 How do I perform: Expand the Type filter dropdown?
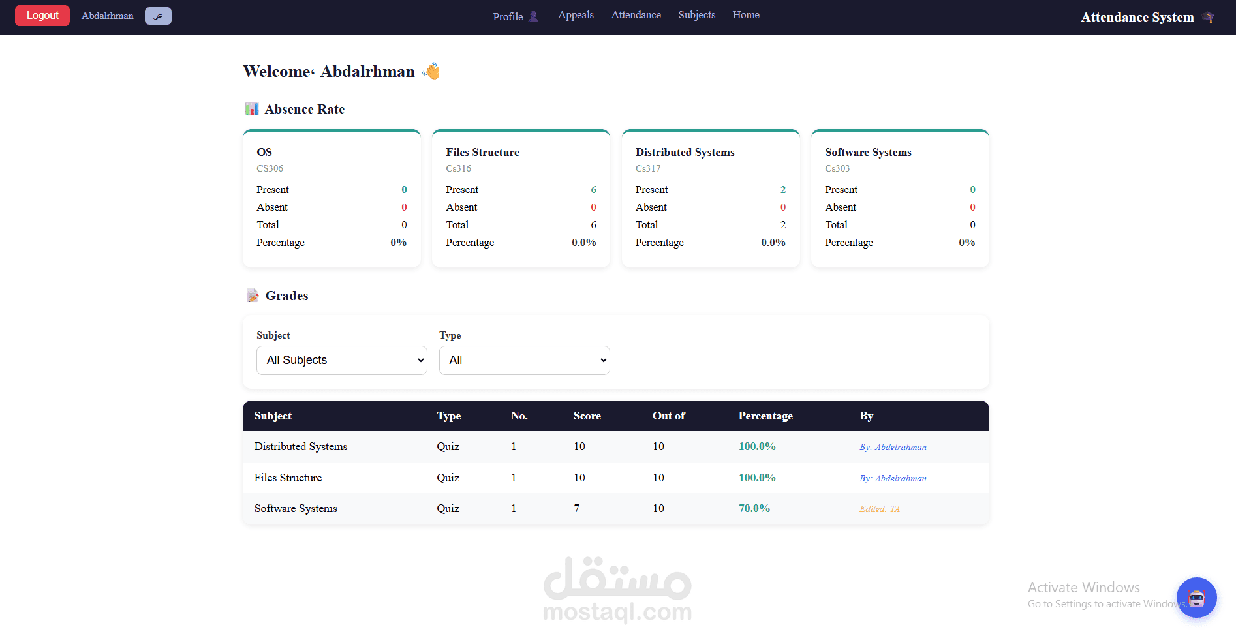coord(525,360)
